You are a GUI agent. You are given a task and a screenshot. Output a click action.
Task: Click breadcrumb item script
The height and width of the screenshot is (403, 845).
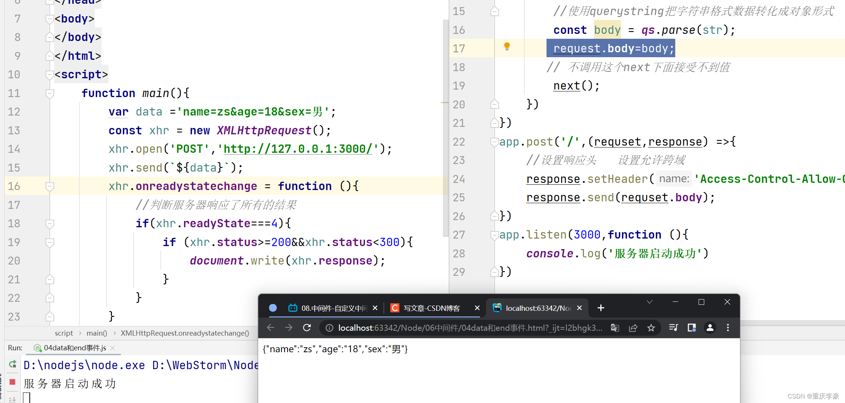64,333
